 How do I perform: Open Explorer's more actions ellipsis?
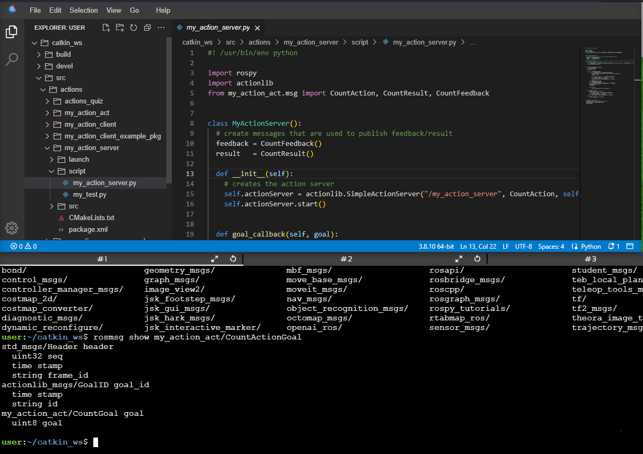[x=161, y=28]
